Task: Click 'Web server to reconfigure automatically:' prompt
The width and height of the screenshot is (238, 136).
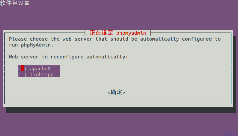Action: point(68,57)
